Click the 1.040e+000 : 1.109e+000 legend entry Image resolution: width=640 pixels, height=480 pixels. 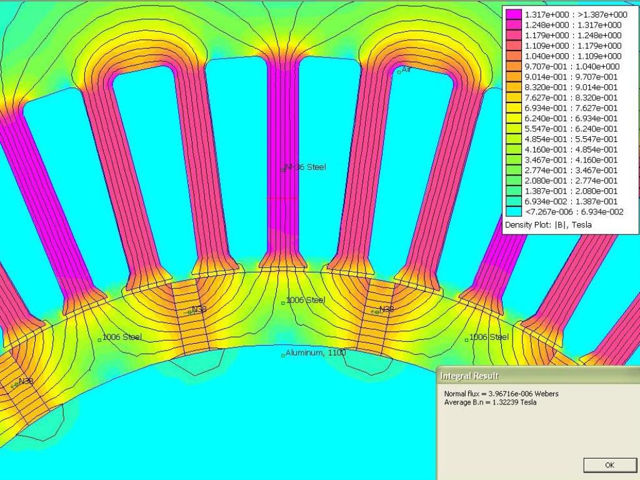pyautogui.click(x=572, y=56)
